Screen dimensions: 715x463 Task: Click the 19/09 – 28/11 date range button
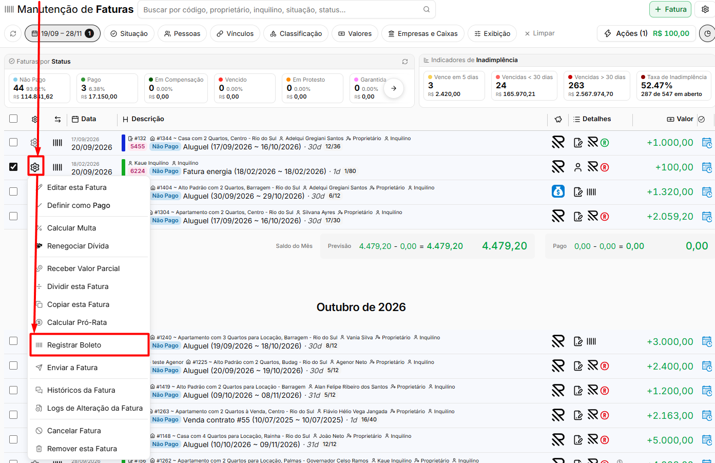63,33
